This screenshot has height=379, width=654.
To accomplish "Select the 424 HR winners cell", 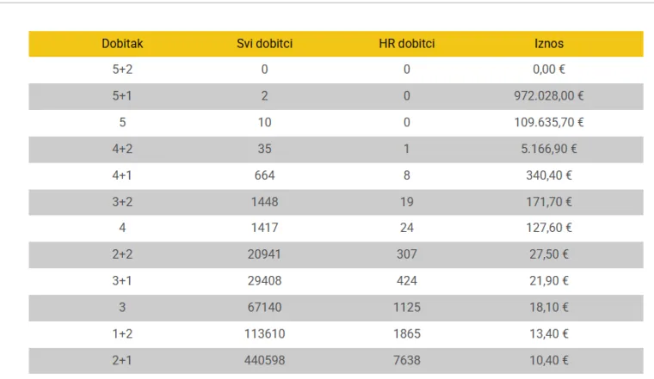I will 406,281.
